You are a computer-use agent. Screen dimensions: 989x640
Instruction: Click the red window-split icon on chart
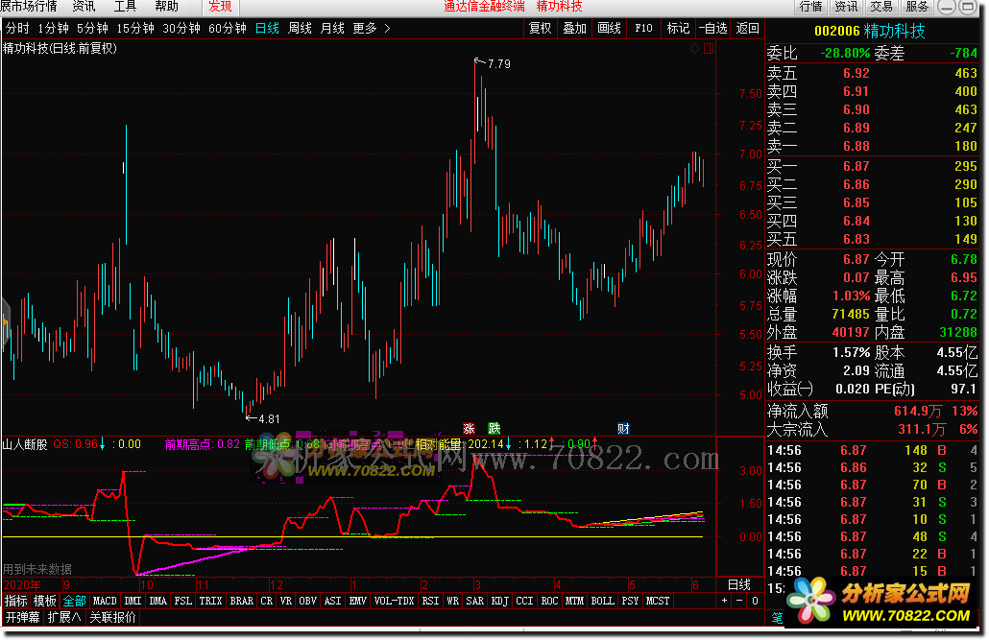click(709, 49)
